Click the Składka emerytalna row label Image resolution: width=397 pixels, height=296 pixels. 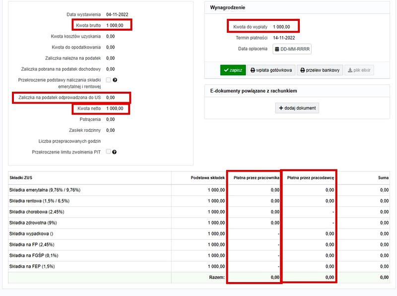coord(45,190)
